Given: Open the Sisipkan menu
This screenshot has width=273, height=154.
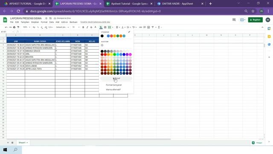Looking at the screenshot, I should point(35,22).
